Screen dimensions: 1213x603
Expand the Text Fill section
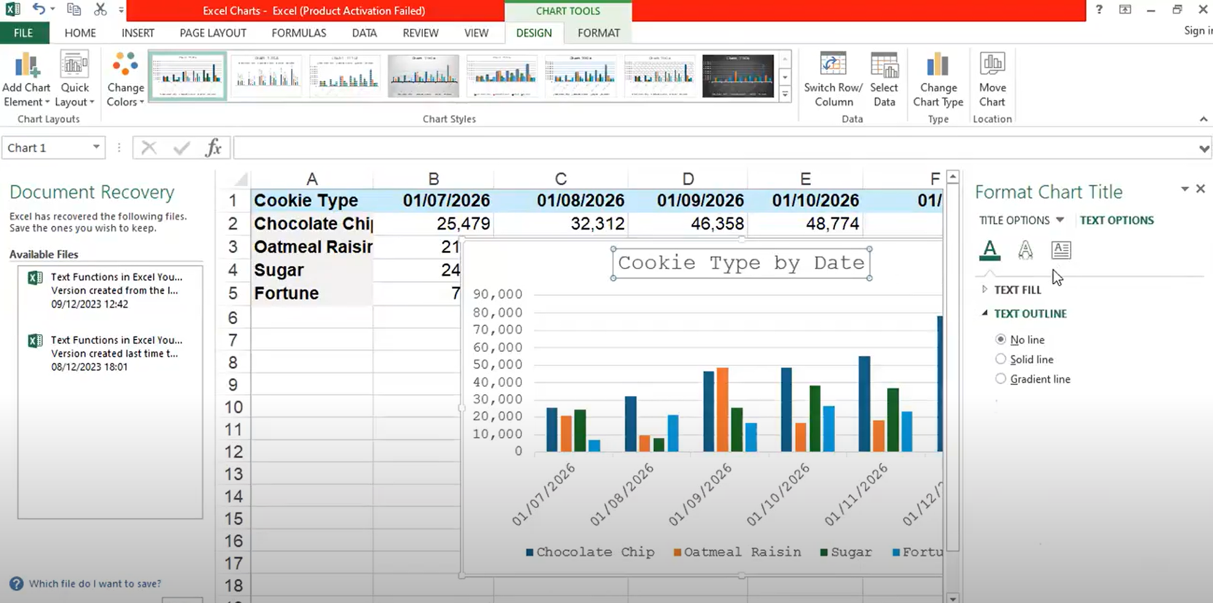pos(1017,290)
